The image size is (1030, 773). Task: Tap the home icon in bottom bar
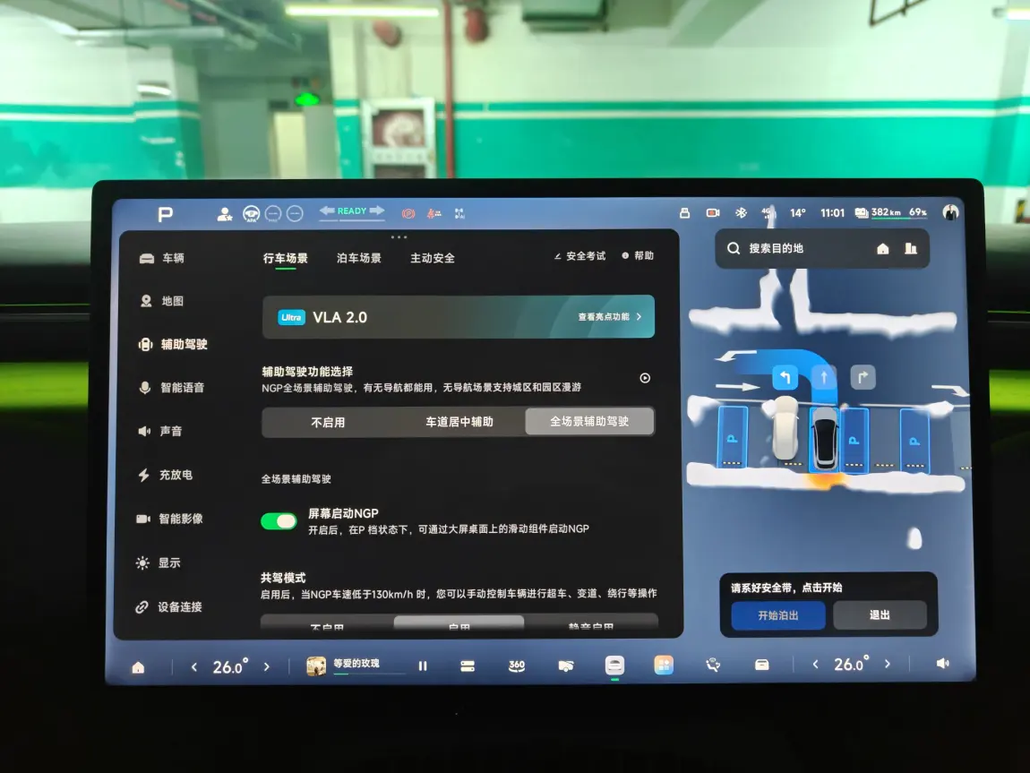(138, 666)
